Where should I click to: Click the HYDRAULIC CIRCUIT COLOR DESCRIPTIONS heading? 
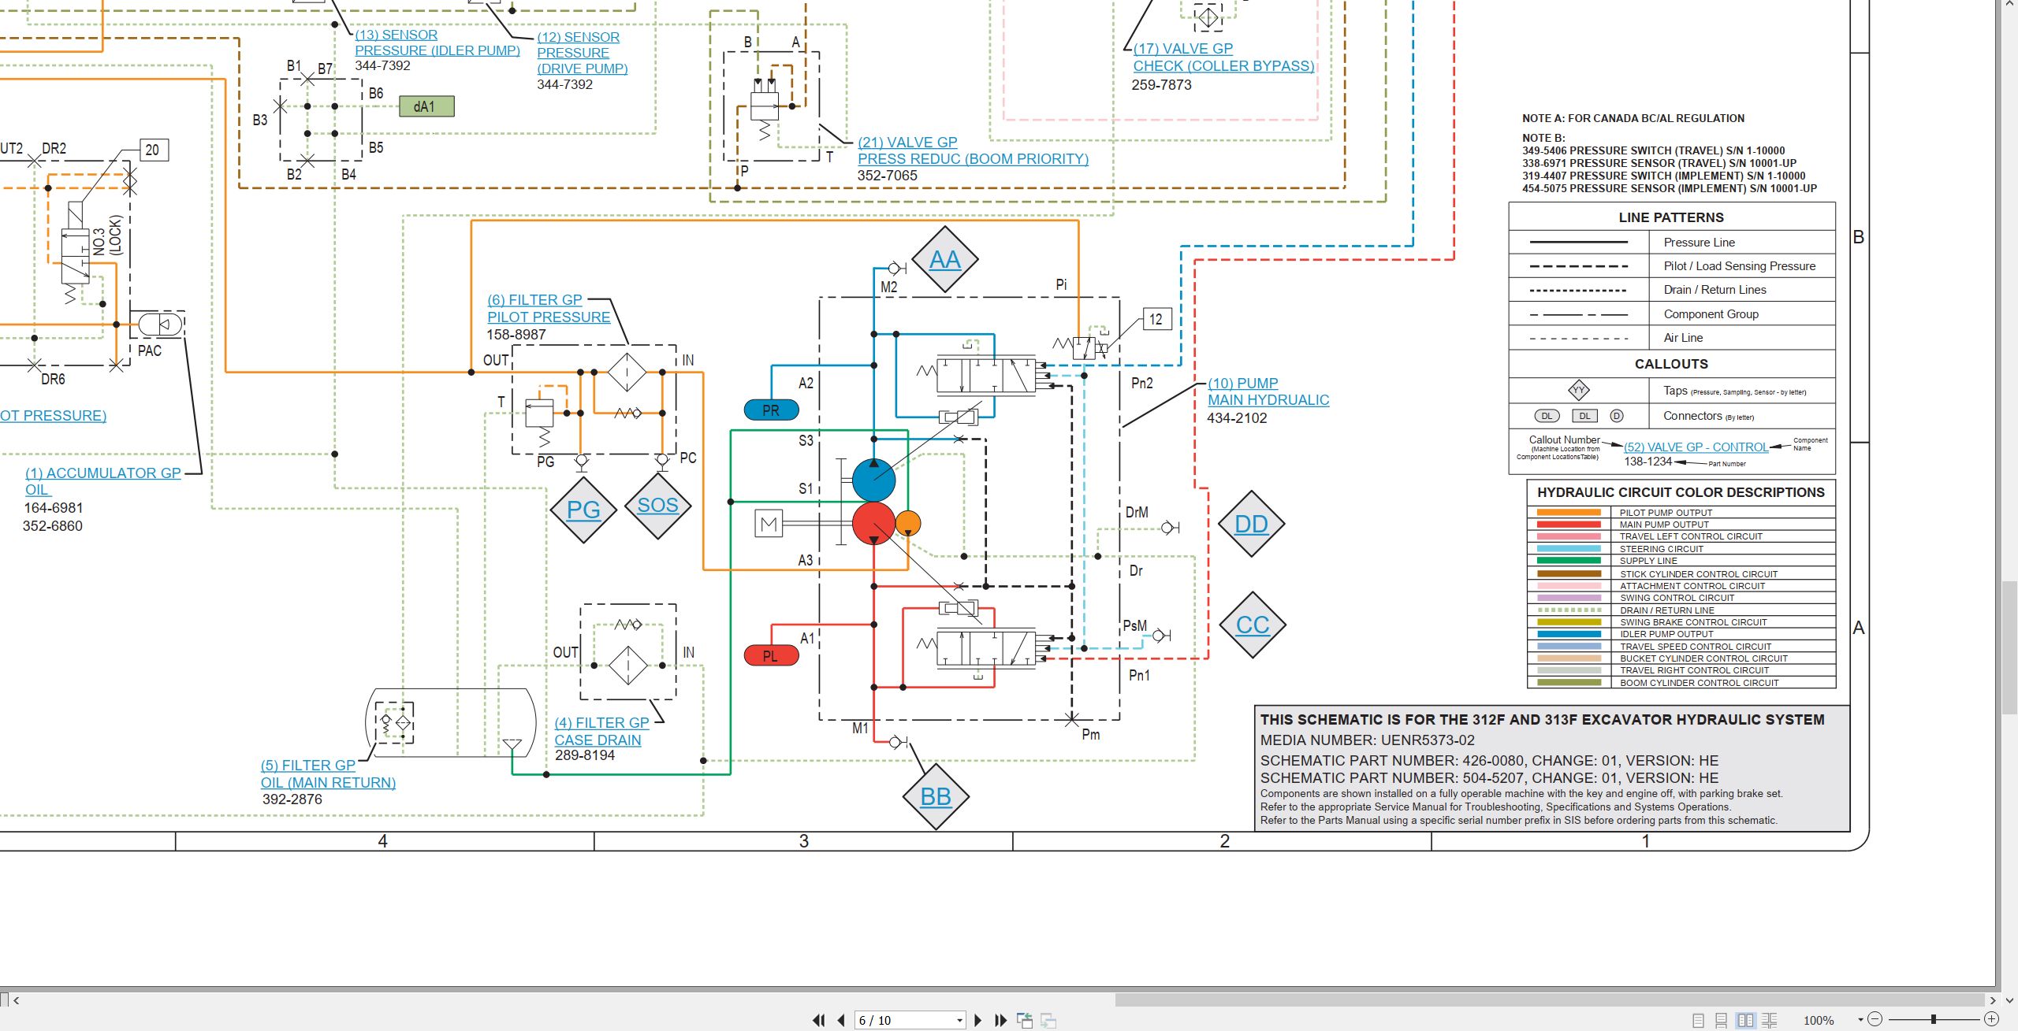pos(1681,492)
